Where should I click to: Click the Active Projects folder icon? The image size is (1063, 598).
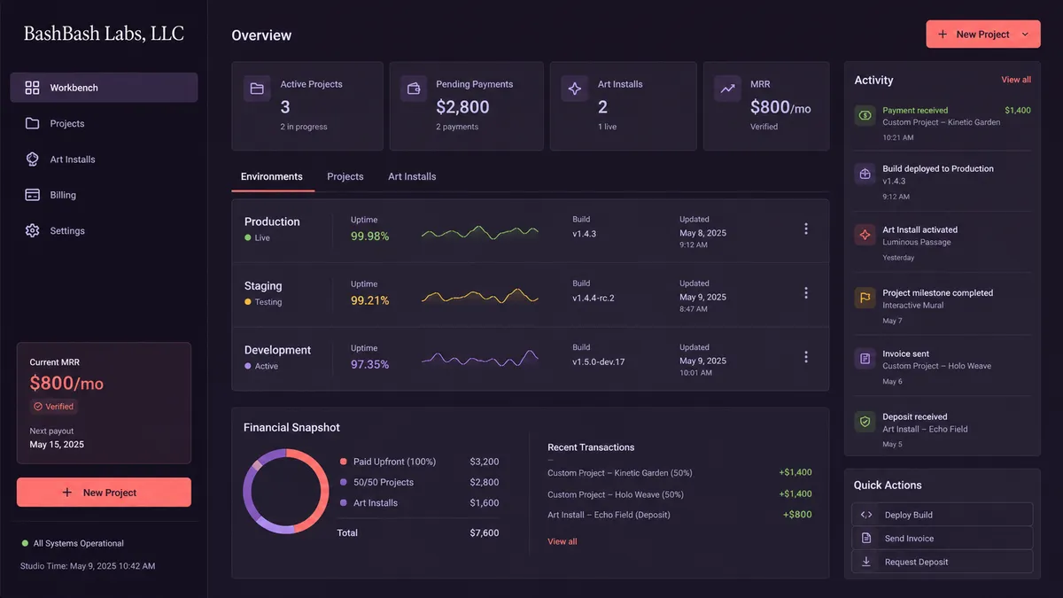257,89
